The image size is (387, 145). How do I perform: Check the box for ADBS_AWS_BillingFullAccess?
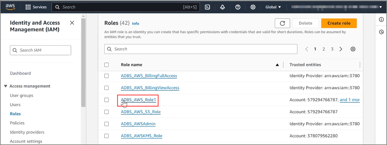(106, 76)
